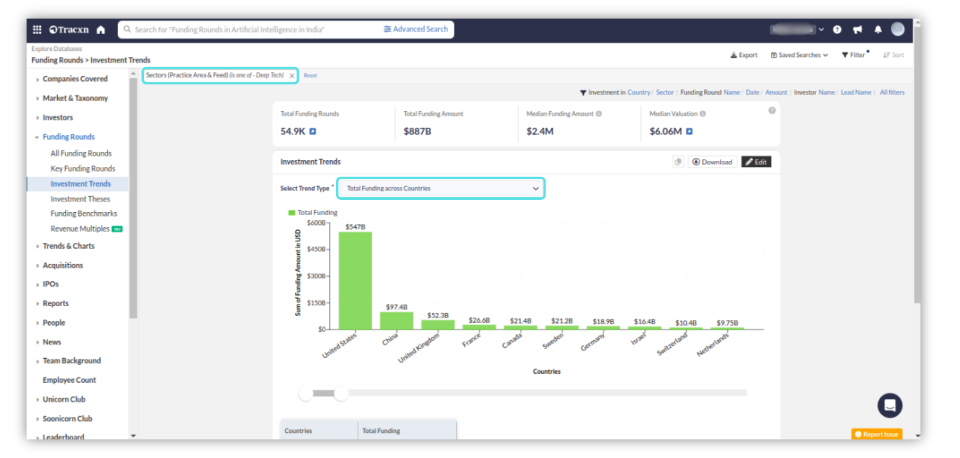Viewport: 960px width, 458px height.
Task: Open the apps grid menu icon
Action: pos(37,29)
